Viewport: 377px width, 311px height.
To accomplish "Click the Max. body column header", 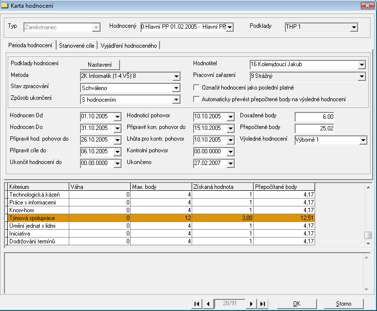I will pyautogui.click(x=161, y=187).
